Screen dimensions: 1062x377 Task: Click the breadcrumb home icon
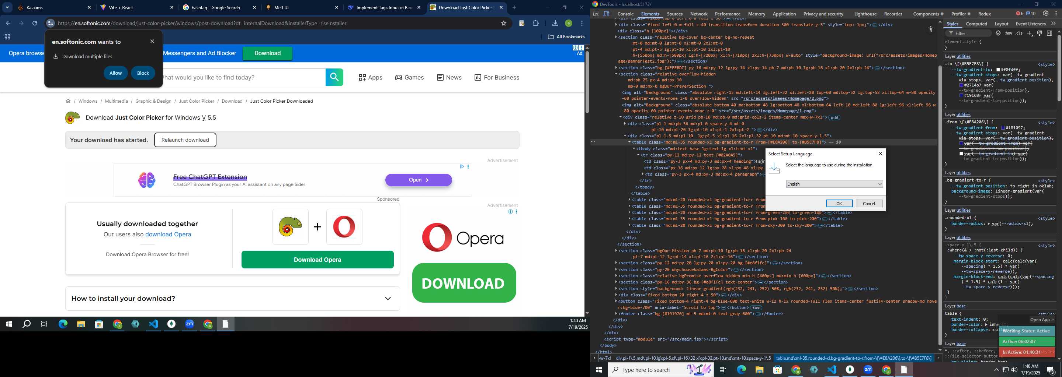[68, 101]
